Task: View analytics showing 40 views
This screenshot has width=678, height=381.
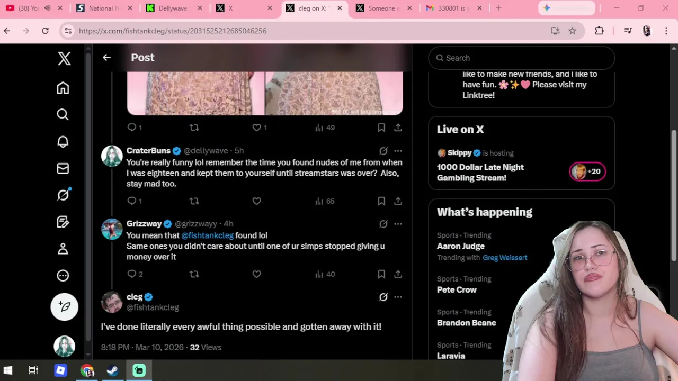Action: click(x=325, y=274)
